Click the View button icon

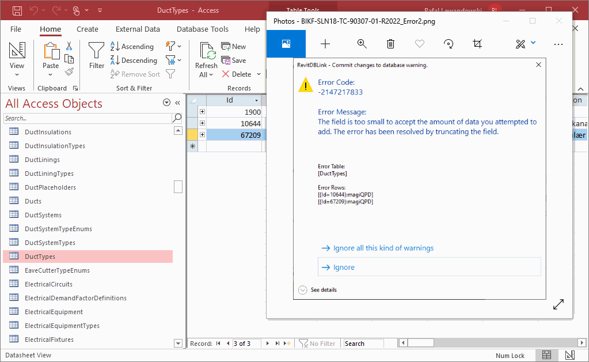point(17,50)
